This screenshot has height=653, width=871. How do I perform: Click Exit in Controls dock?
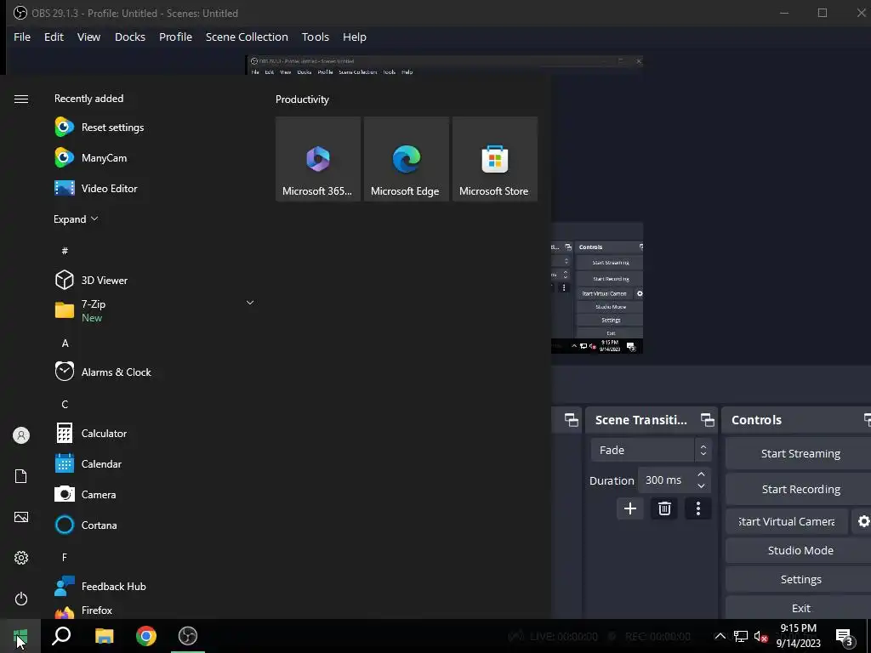click(800, 608)
